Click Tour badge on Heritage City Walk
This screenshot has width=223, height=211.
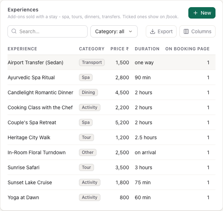[86, 137]
